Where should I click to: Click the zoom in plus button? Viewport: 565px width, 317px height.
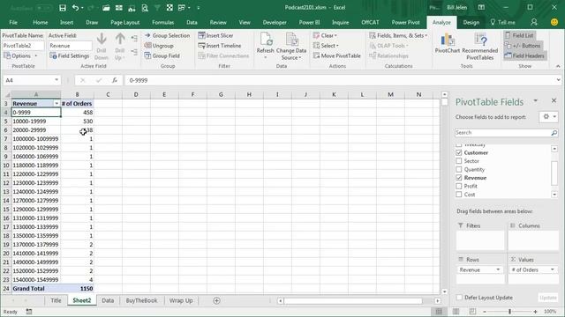[536, 312]
